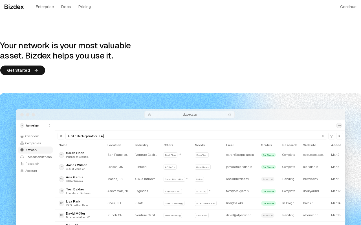Select the Sarah Chen name
This screenshot has height=225, width=361.
pos(75,153)
